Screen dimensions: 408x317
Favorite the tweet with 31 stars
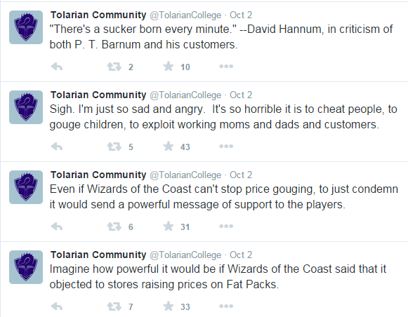[x=169, y=226]
